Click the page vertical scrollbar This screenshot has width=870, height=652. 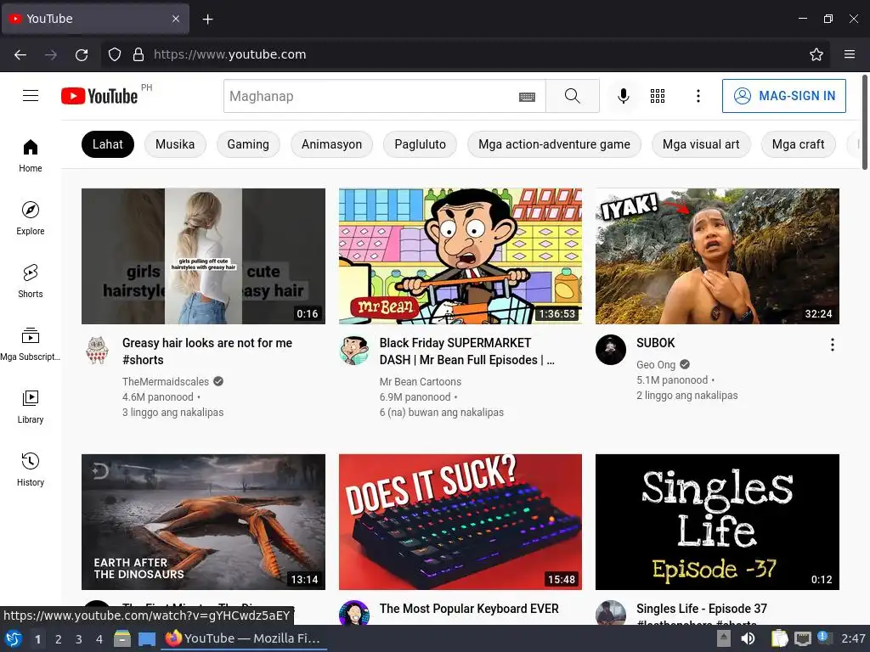pos(865,122)
